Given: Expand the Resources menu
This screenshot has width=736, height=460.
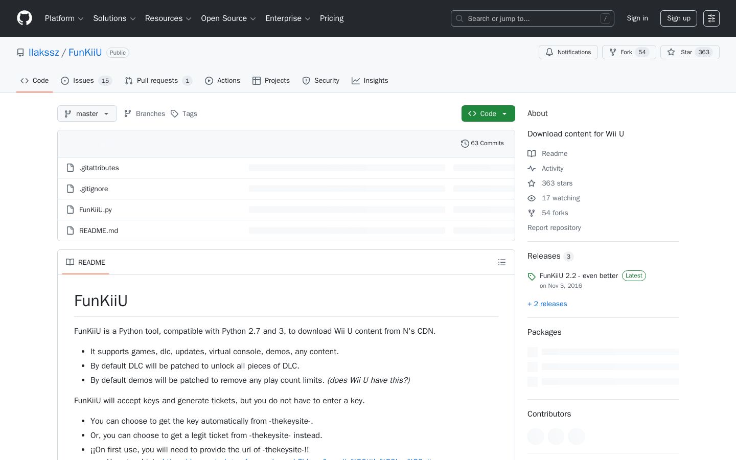Looking at the screenshot, I should tap(168, 18).
